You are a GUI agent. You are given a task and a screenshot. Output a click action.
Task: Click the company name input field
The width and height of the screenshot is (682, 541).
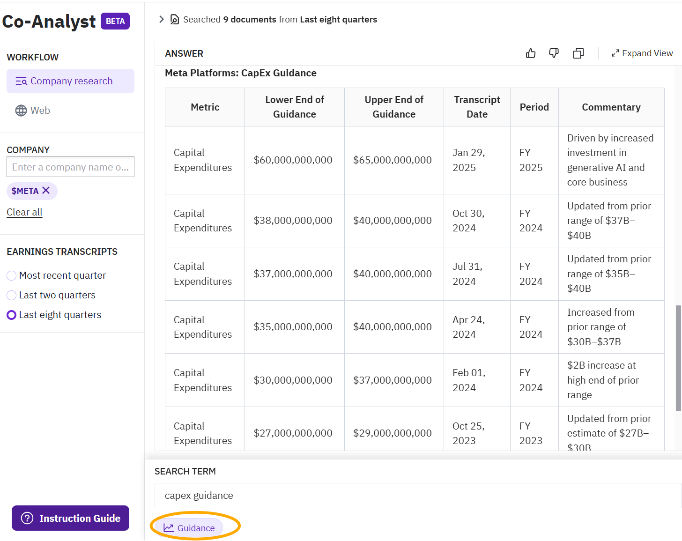click(x=70, y=167)
